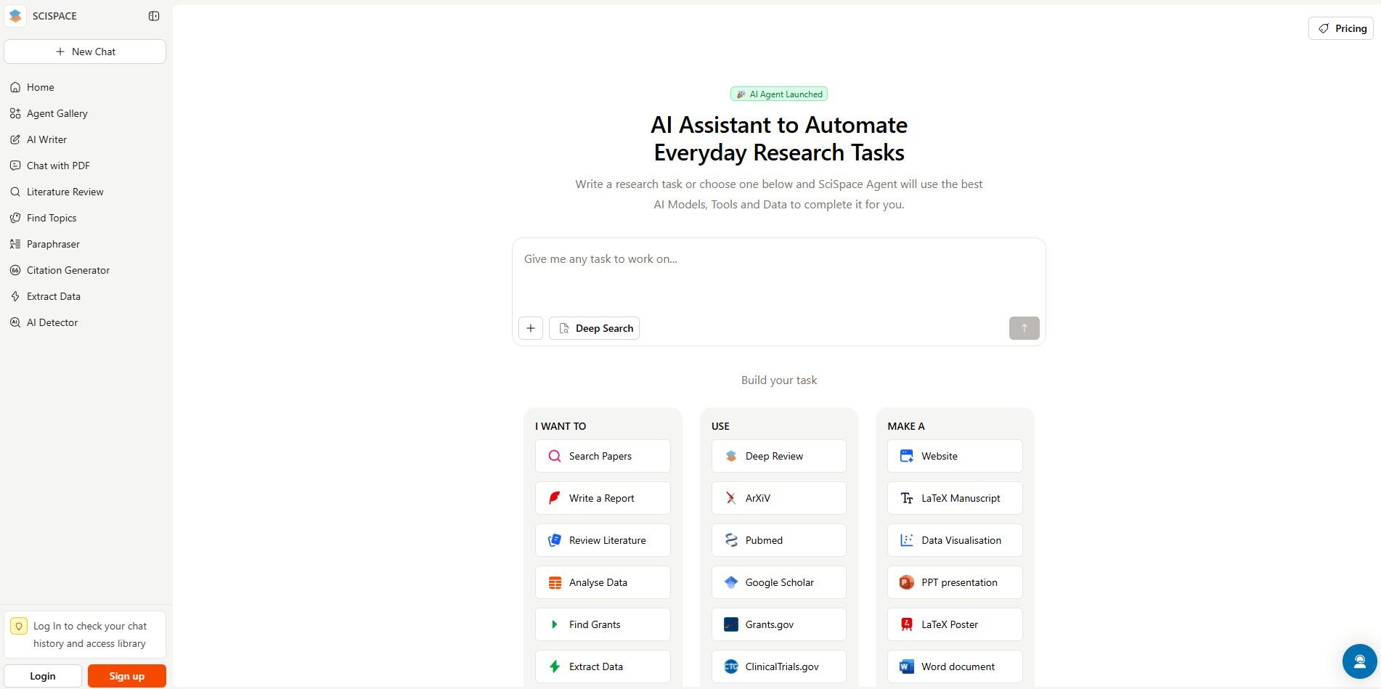Click the Sign up button
Viewport: 1381px width, 689px height.
pyautogui.click(x=126, y=676)
